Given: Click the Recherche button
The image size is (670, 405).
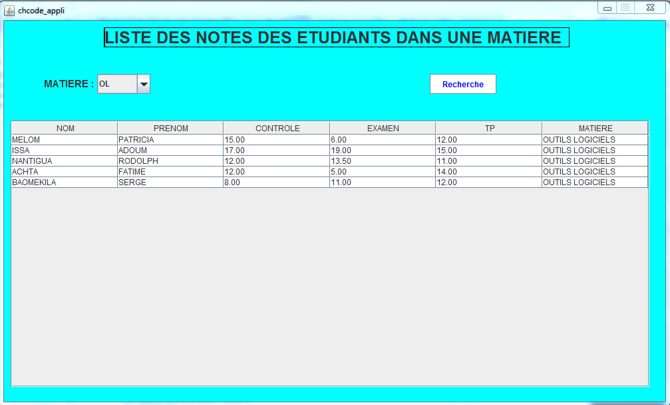Looking at the screenshot, I should point(463,84).
